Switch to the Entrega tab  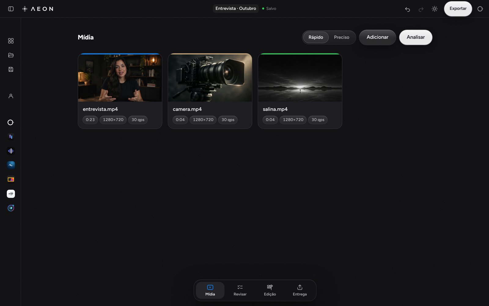[x=300, y=290]
